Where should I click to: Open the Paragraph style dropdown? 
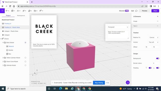[x=118, y=27]
